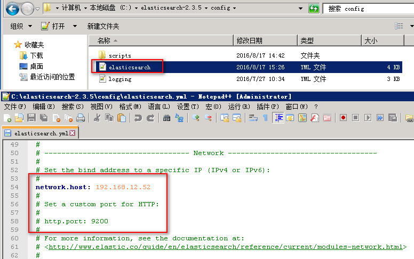Click the Paste clipboard icon
The height and width of the screenshot is (259, 414).
coord(122,118)
